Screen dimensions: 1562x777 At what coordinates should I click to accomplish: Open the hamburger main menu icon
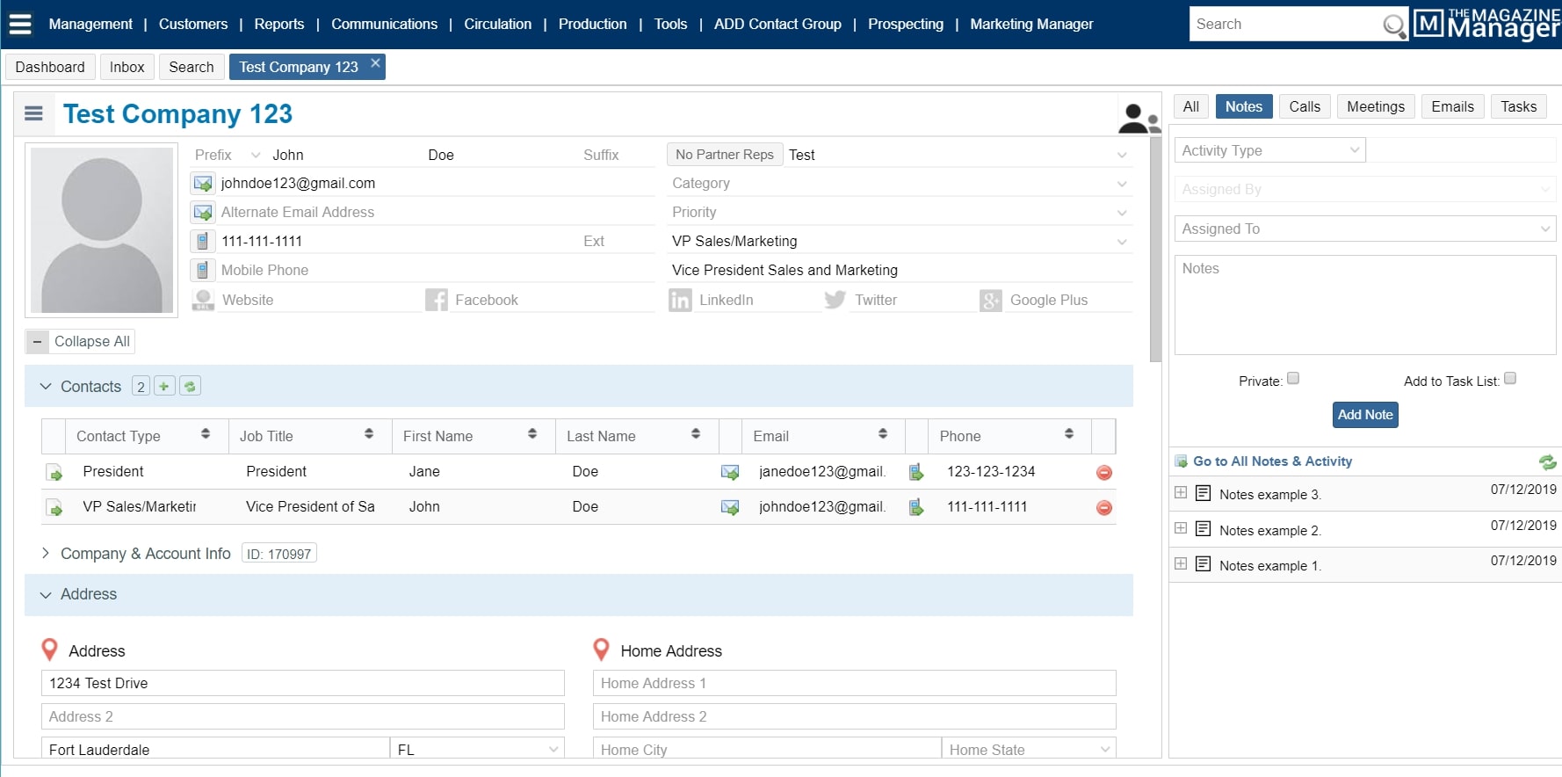click(x=19, y=24)
